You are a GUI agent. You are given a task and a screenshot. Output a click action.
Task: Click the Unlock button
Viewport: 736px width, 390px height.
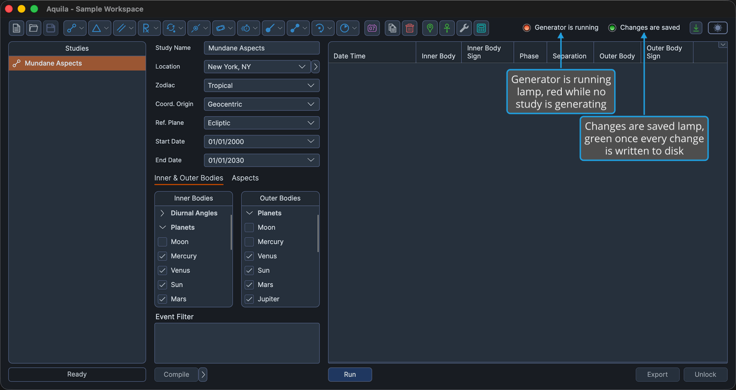pyautogui.click(x=706, y=375)
